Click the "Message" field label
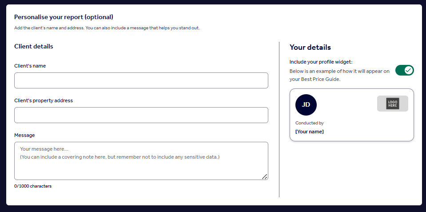 [x=24, y=135]
